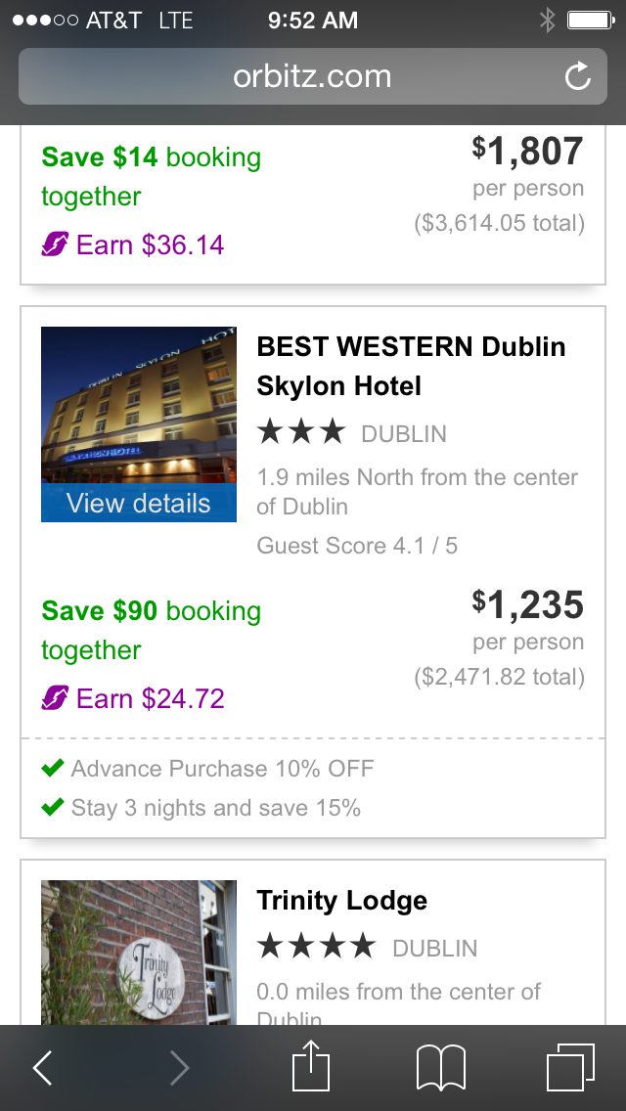Image resolution: width=626 pixels, height=1111 pixels.
Task: Open View details on Skylon Hotel photo
Action: [x=139, y=504]
